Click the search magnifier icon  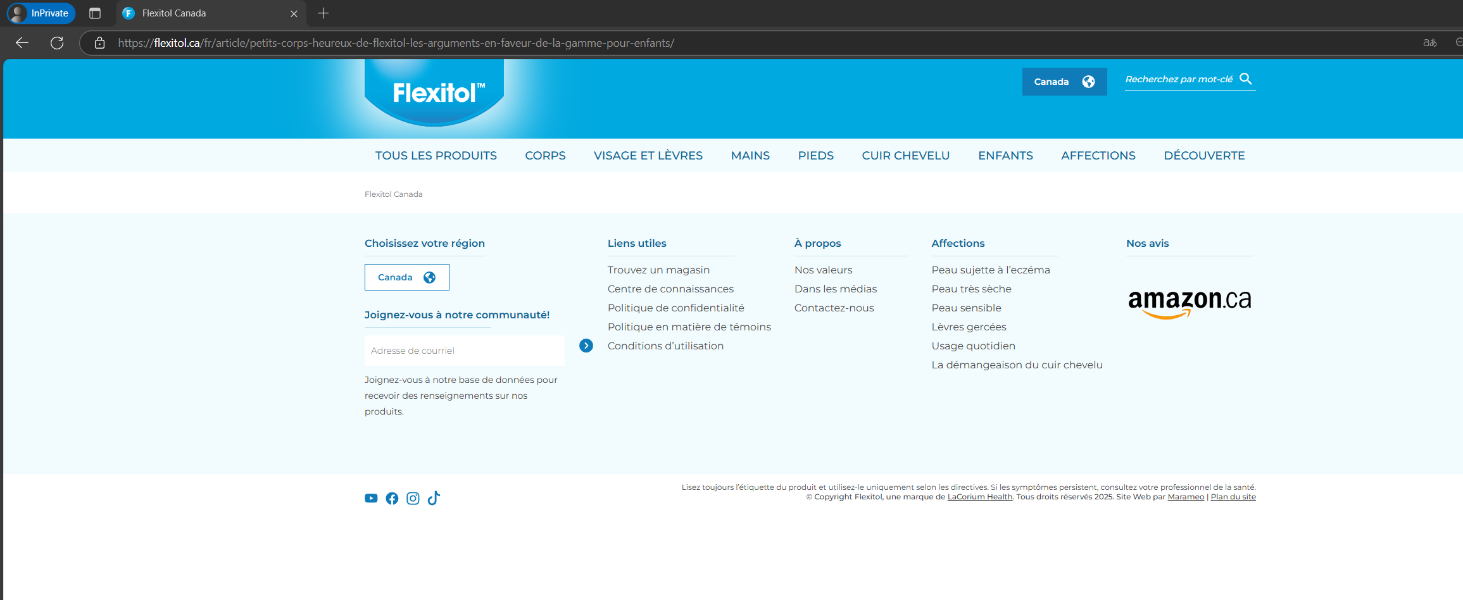pos(1246,78)
